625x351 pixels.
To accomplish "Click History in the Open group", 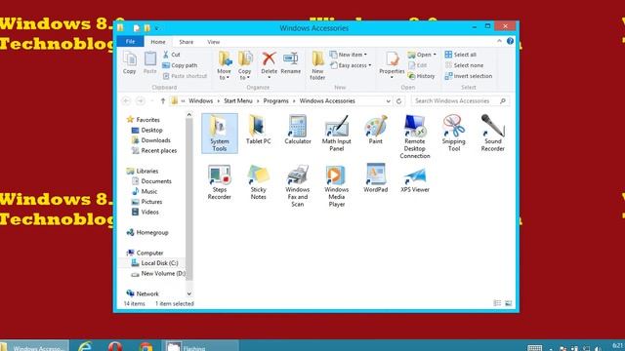I will (421, 76).
